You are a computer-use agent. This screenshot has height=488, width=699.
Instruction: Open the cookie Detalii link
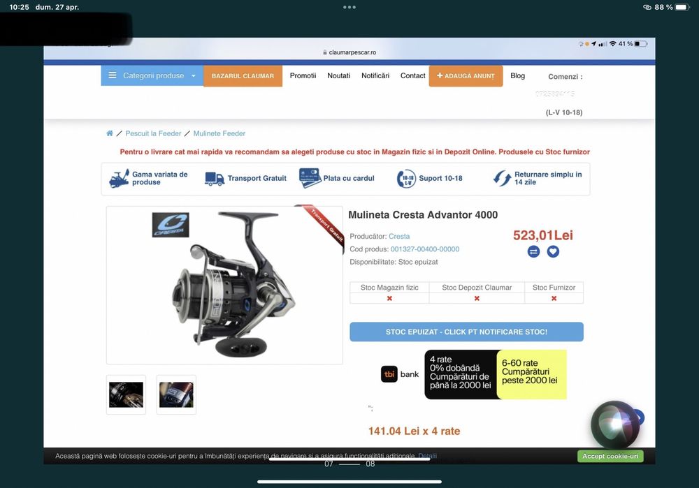(x=428, y=456)
